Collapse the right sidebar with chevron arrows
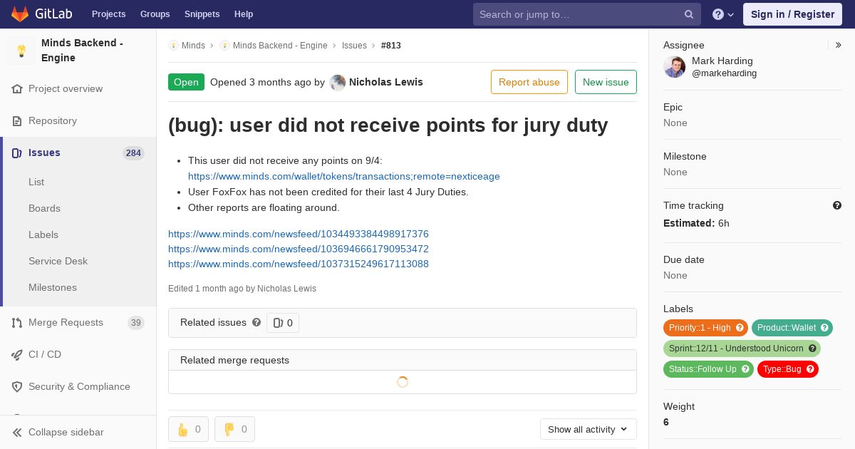This screenshot has width=855, height=449. (x=839, y=45)
